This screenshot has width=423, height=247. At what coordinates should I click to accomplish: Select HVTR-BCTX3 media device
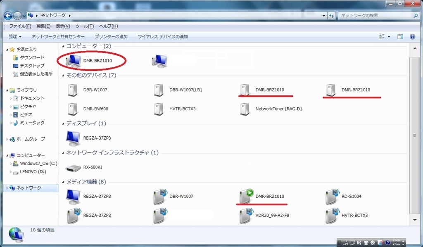[333, 216]
